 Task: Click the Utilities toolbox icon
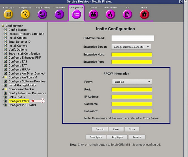click(93, 14)
